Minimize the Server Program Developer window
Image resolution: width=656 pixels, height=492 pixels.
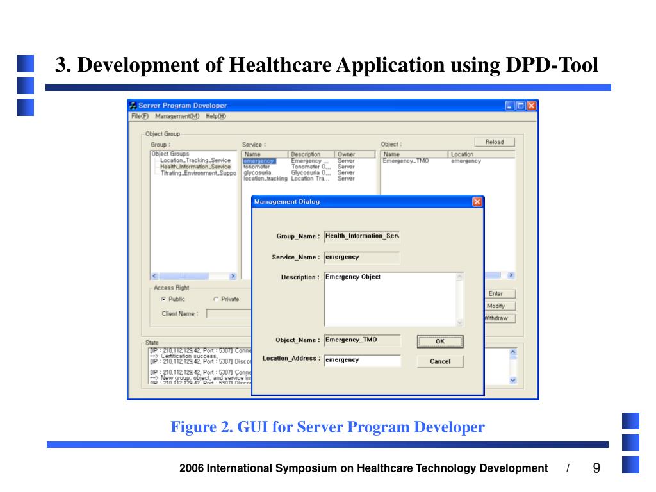click(510, 106)
